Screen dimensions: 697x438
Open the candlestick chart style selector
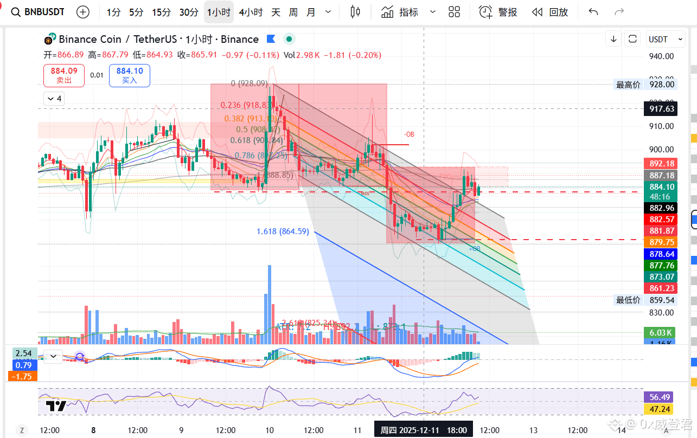coord(355,12)
